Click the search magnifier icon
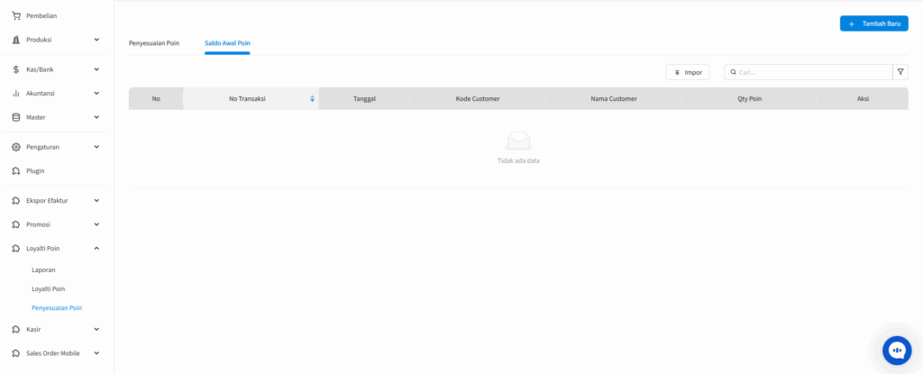Viewport: 923px width, 374px height. tap(734, 72)
